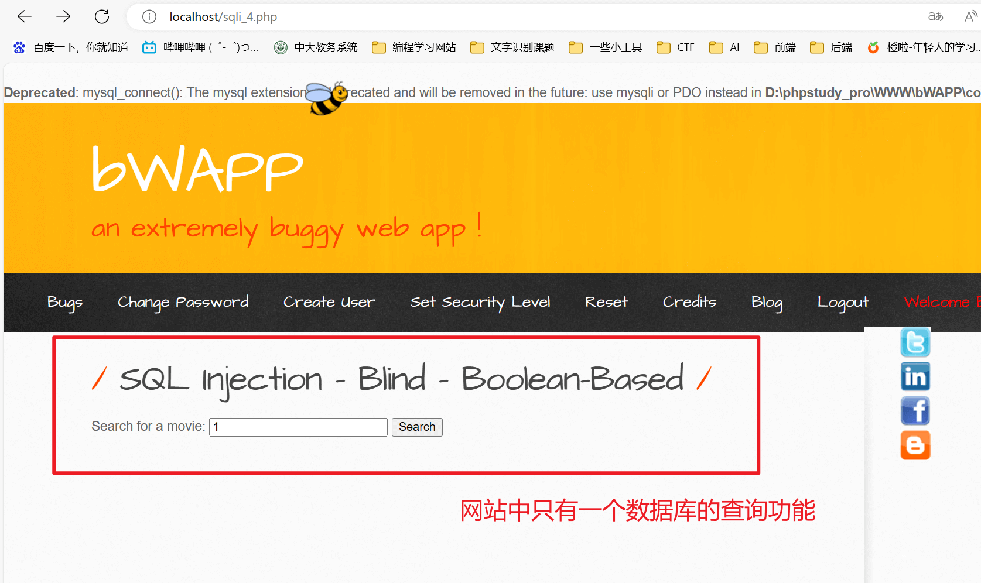Open the CTF bookmarks folder

click(x=675, y=47)
